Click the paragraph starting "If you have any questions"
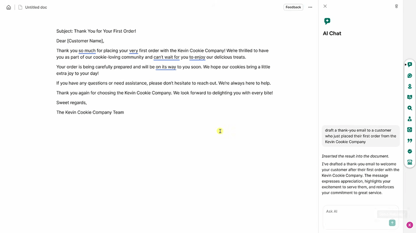 [163, 83]
